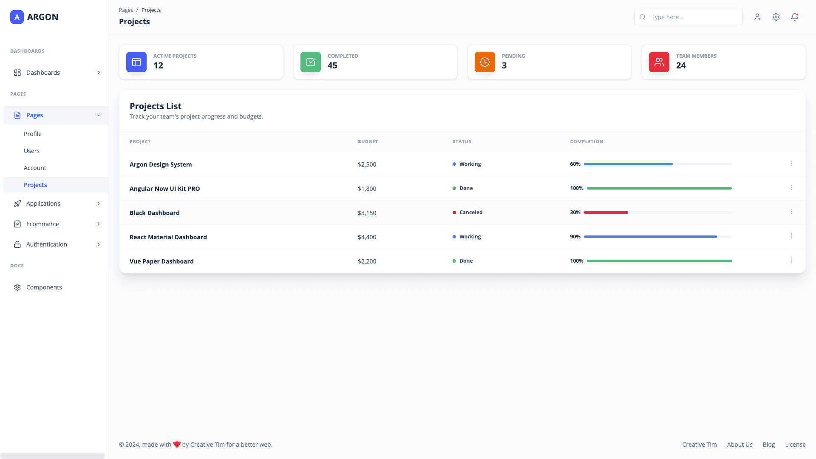Open Argon Design System row options menu
The image size is (816, 459).
pos(792,163)
